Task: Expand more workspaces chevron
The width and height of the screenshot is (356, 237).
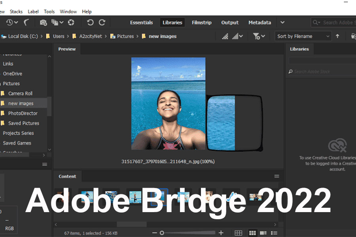Action: (282, 23)
